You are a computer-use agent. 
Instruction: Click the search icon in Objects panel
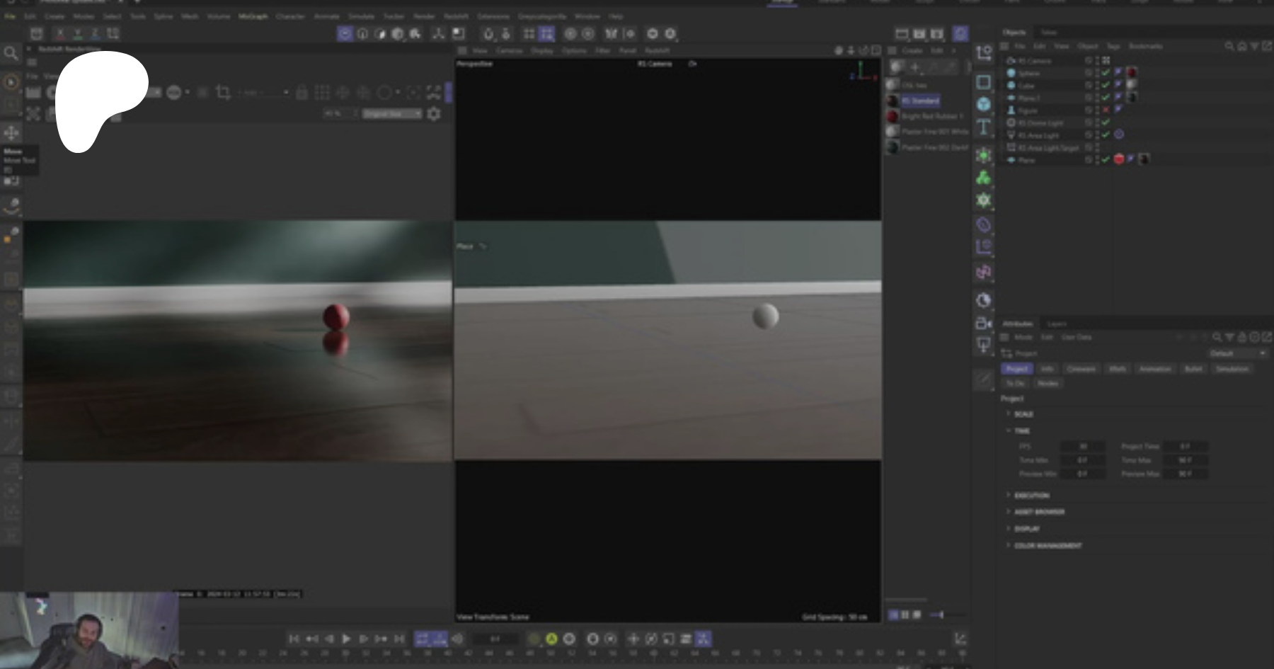1229,46
